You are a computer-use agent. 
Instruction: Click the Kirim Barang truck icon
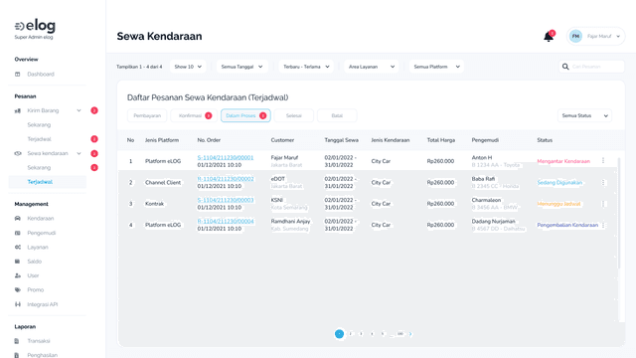[x=18, y=110]
